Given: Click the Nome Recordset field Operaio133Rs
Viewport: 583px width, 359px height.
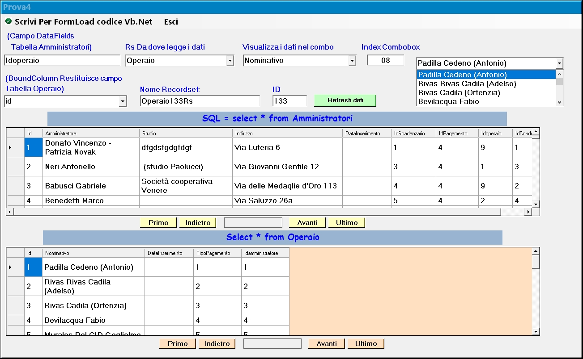Looking at the screenshot, I should (x=200, y=101).
